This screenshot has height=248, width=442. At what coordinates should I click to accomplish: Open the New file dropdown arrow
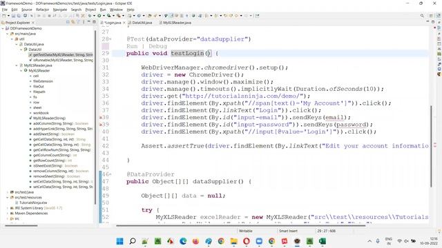click(8, 16)
